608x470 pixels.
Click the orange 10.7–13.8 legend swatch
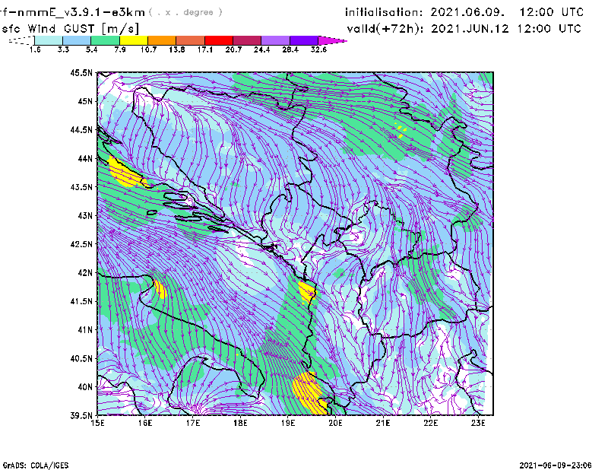tap(162, 40)
